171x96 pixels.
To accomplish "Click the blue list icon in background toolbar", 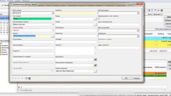I will (x=149, y=10).
